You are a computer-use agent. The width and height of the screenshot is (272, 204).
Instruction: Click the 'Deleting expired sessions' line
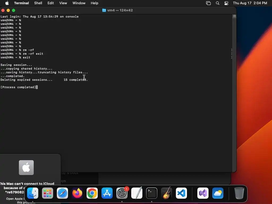(44, 80)
